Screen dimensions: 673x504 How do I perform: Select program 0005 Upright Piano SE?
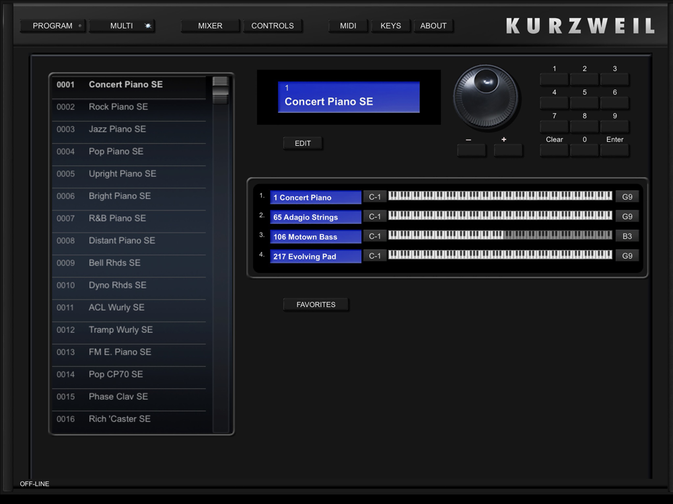(129, 177)
